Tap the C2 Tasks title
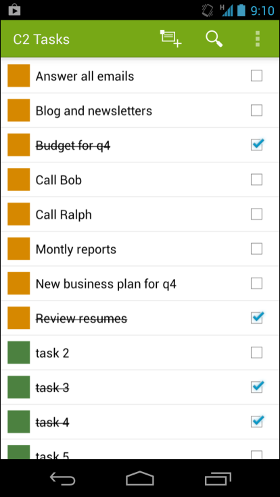Image resolution: width=280 pixels, height=497 pixels. pyautogui.click(x=41, y=39)
